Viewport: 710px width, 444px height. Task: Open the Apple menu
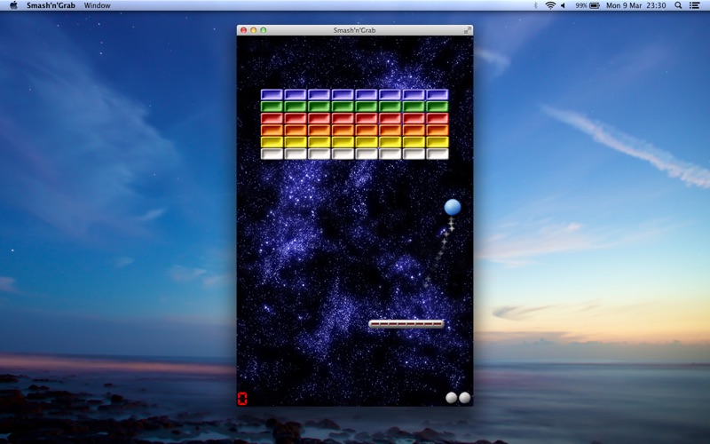(x=13, y=5)
